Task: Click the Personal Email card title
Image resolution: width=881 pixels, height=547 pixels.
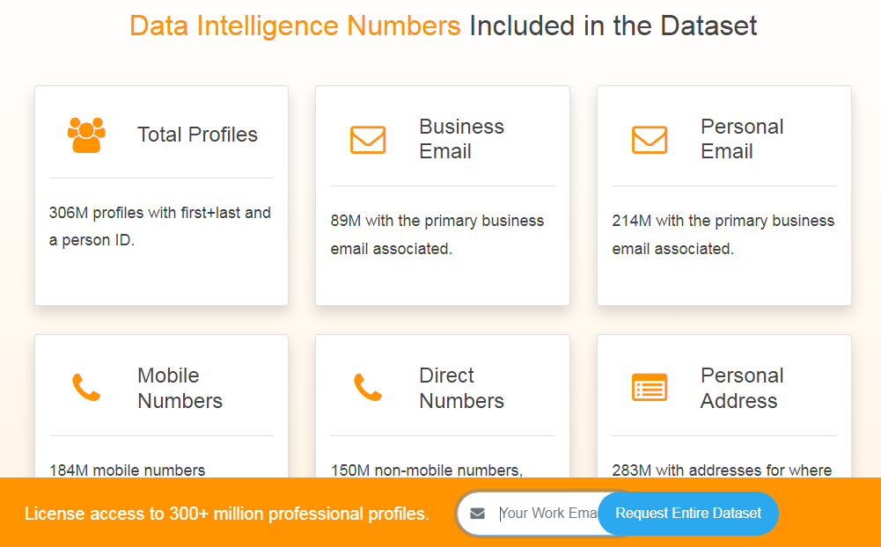Action: point(743,139)
